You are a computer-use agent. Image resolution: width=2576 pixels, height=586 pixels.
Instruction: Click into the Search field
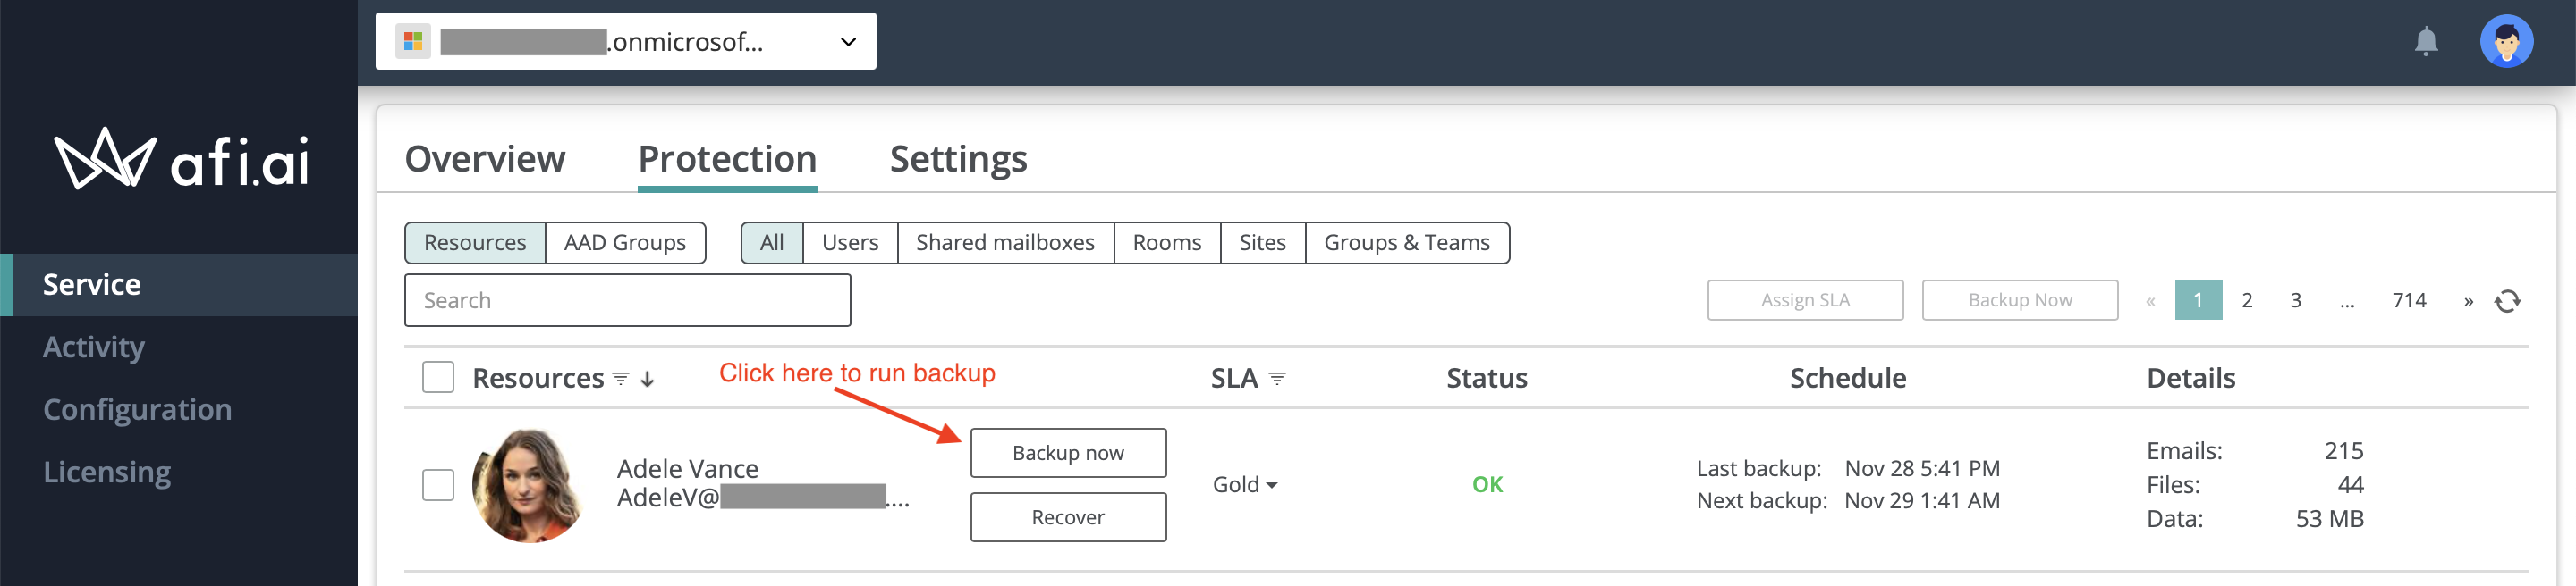(627, 300)
